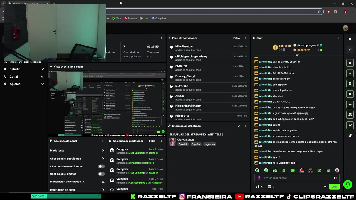Image resolution: width=356 pixels, height=200 pixels.
Task: Click the stream preview thumbnail
Action: pyautogui.click(x=107, y=103)
